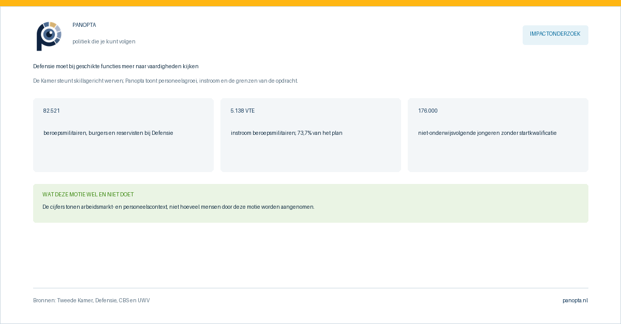Click the 5.138 VTE figure

[243, 111]
